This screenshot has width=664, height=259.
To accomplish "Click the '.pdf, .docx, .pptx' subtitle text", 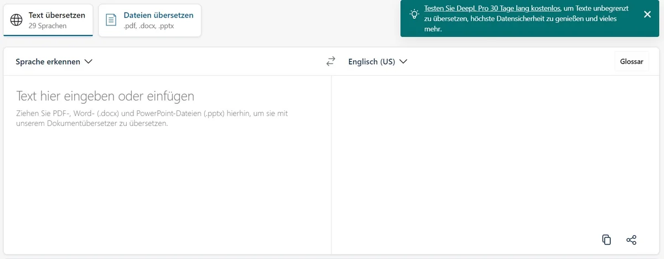I will pyautogui.click(x=149, y=26).
